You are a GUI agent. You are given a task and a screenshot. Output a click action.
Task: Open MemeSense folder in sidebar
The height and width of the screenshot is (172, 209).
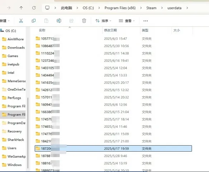point(14,81)
